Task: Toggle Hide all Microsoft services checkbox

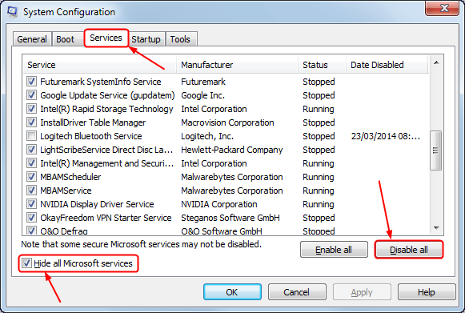Action: (26, 263)
